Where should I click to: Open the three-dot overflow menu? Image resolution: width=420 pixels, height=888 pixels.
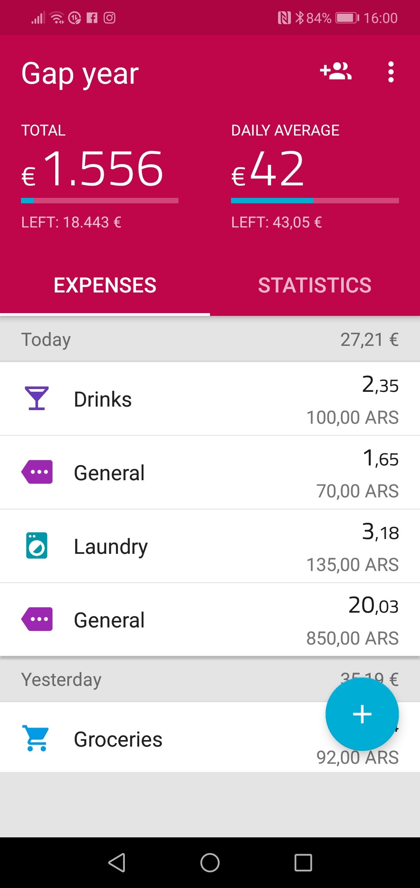click(x=391, y=72)
